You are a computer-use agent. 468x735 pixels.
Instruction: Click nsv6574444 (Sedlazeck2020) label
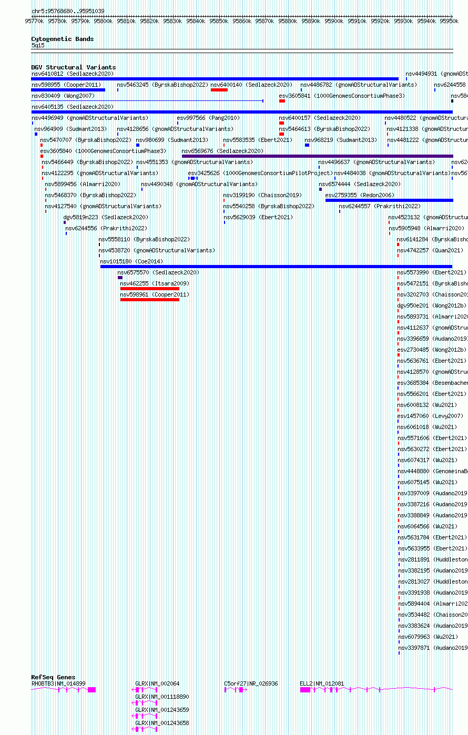360,184
